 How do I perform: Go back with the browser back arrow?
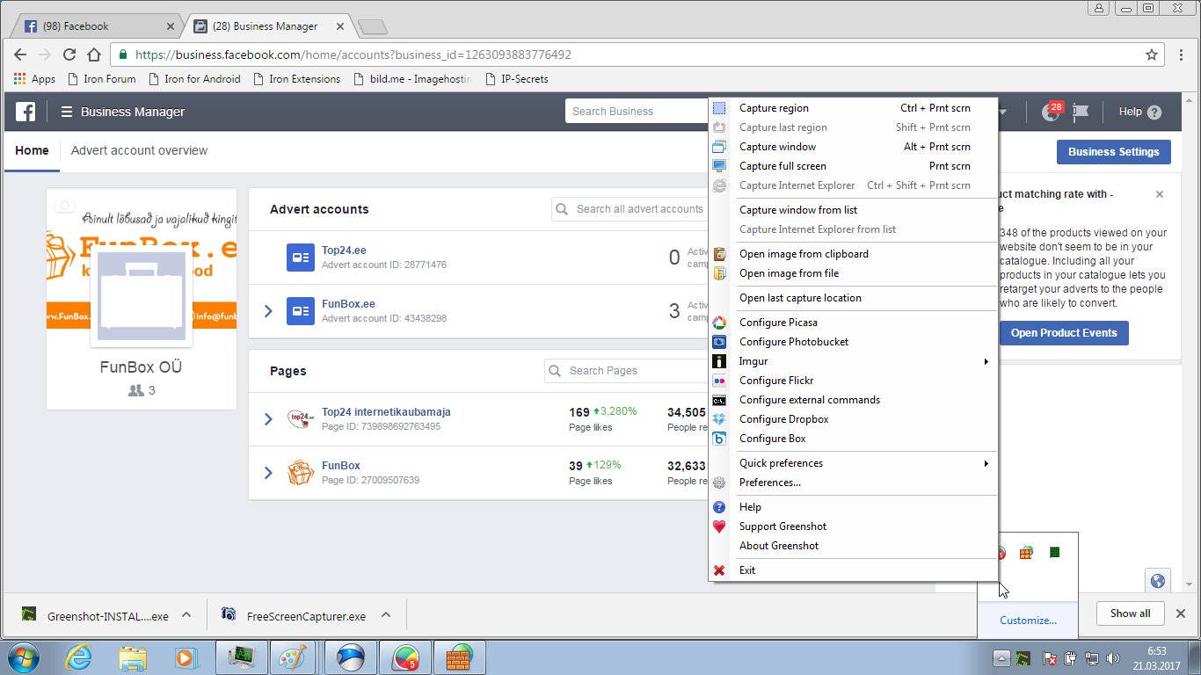tap(20, 54)
